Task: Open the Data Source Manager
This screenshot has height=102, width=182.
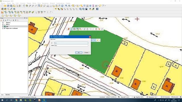Action: pyautogui.click(x=2, y=9)
